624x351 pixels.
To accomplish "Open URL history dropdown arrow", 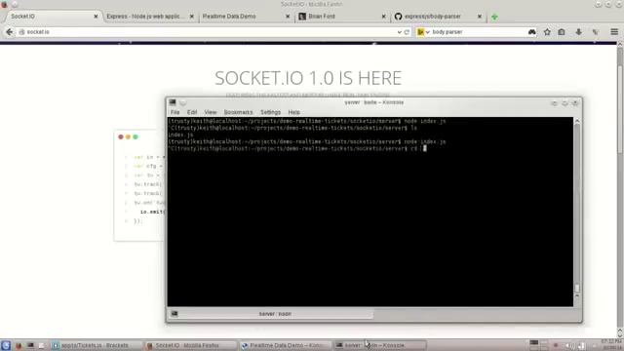I will tap(399, 32).
